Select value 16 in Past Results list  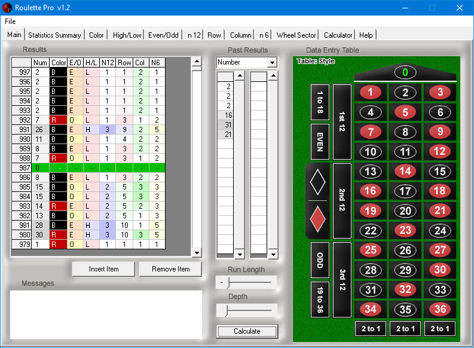225,115
